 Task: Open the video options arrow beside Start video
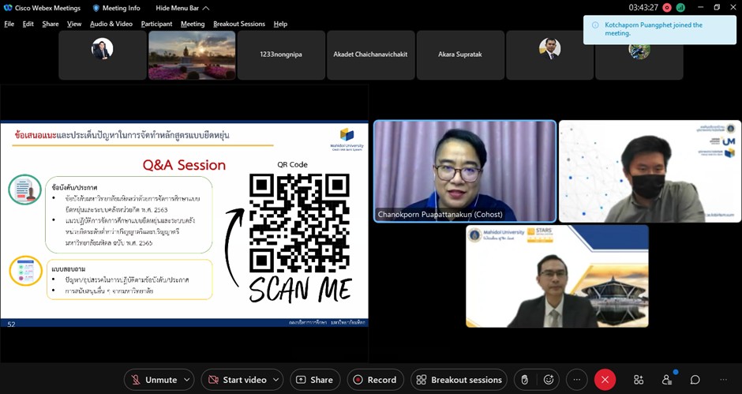click(x=277, y=380)
